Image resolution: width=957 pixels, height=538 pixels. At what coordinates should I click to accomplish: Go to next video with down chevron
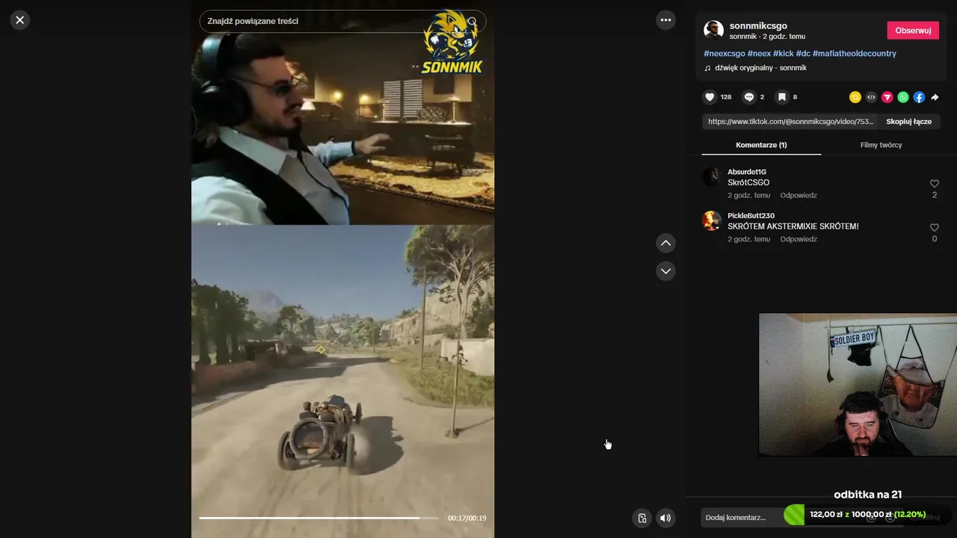pos(665,270)
